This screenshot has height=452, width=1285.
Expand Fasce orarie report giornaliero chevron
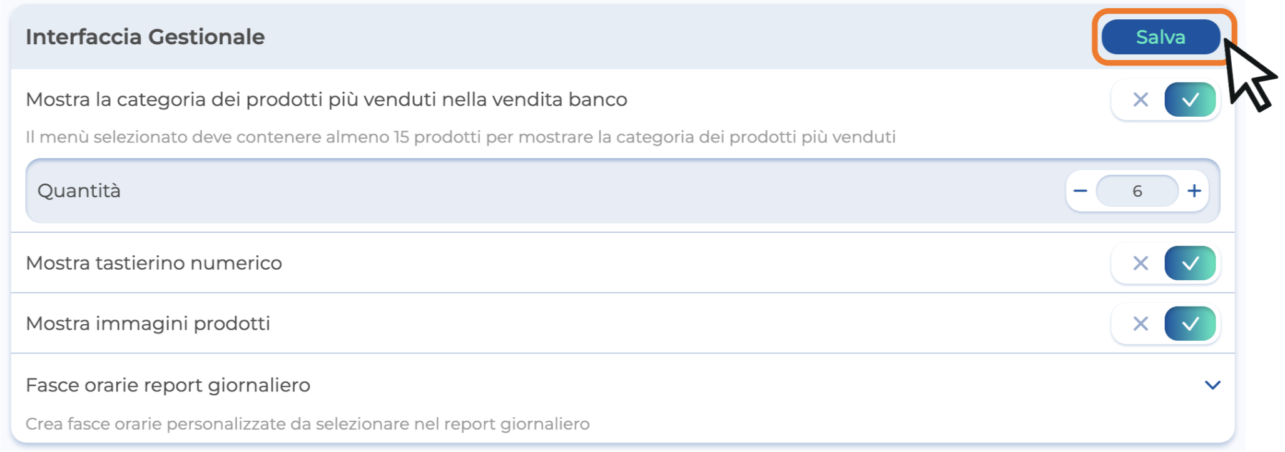[x=1212, y=385]
